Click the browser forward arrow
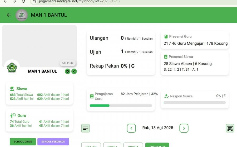Screen dimensions: 237x147 pyautogui.click(x=14, y=1)
